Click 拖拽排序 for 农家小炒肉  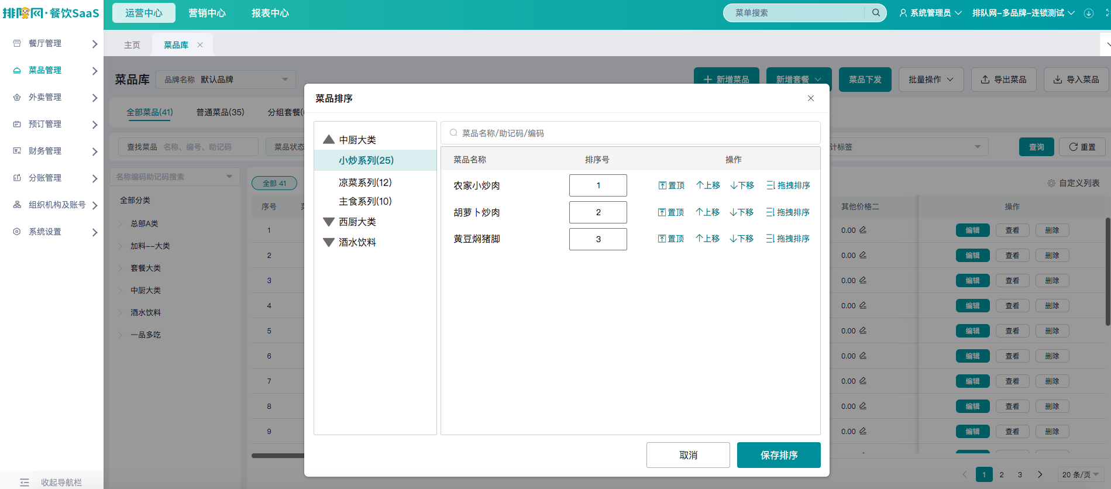point(789,185)
